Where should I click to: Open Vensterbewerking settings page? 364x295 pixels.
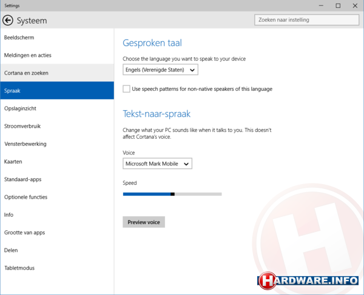(x=25, y=144)
